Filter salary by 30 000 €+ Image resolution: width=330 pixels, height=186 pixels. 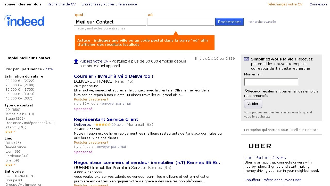pos(20,90)
